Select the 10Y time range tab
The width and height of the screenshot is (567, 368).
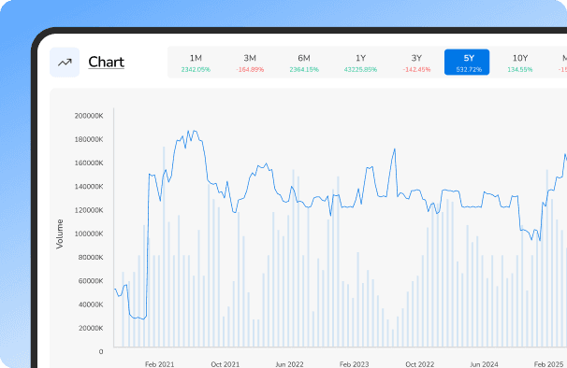point(520,63)
